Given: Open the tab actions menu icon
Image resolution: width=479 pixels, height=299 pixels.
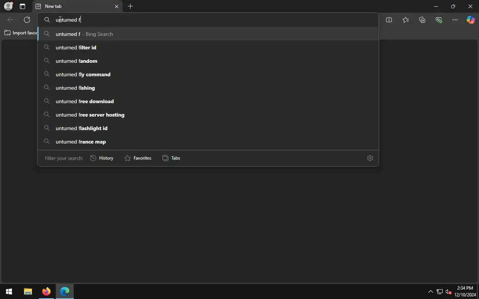Looking at the screenshot, I should (22, 6).
